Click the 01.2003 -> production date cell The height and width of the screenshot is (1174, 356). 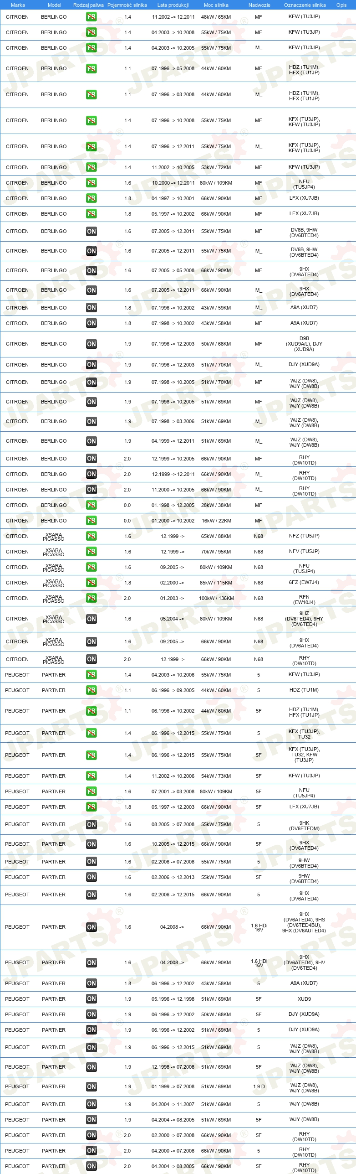click(x=172, y=598)
